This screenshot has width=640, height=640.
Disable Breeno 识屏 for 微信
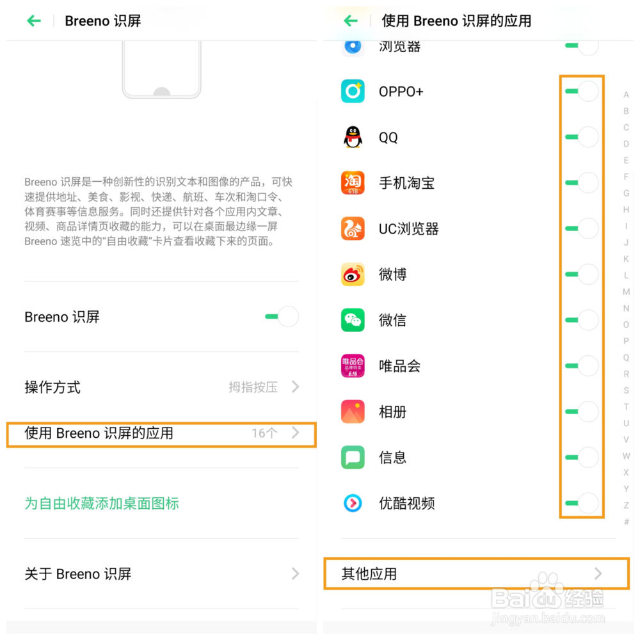click(582, 320)
